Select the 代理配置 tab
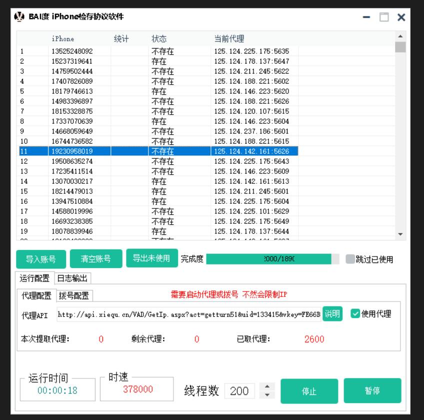Screen dimensions: 424x420 (36, 295)
